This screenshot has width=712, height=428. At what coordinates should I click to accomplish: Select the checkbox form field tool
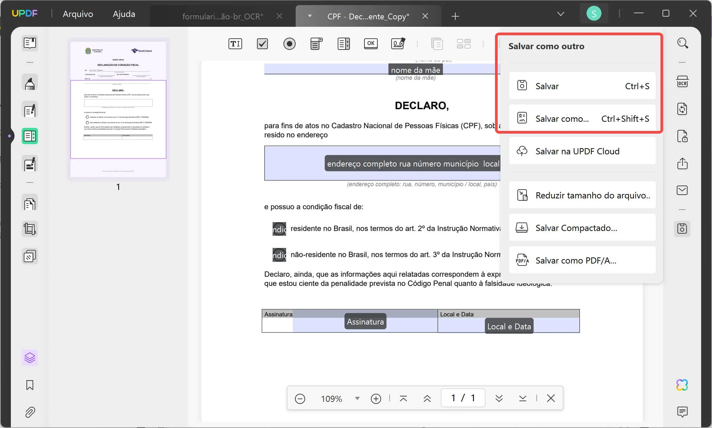point(262,43)
